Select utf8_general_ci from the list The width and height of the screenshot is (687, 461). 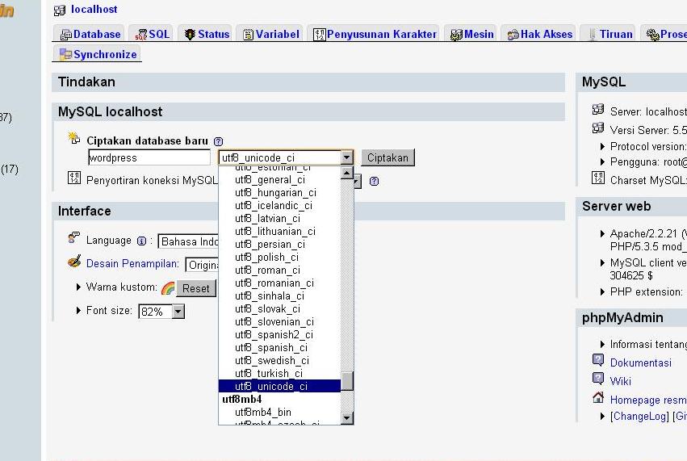click(279, 180)
